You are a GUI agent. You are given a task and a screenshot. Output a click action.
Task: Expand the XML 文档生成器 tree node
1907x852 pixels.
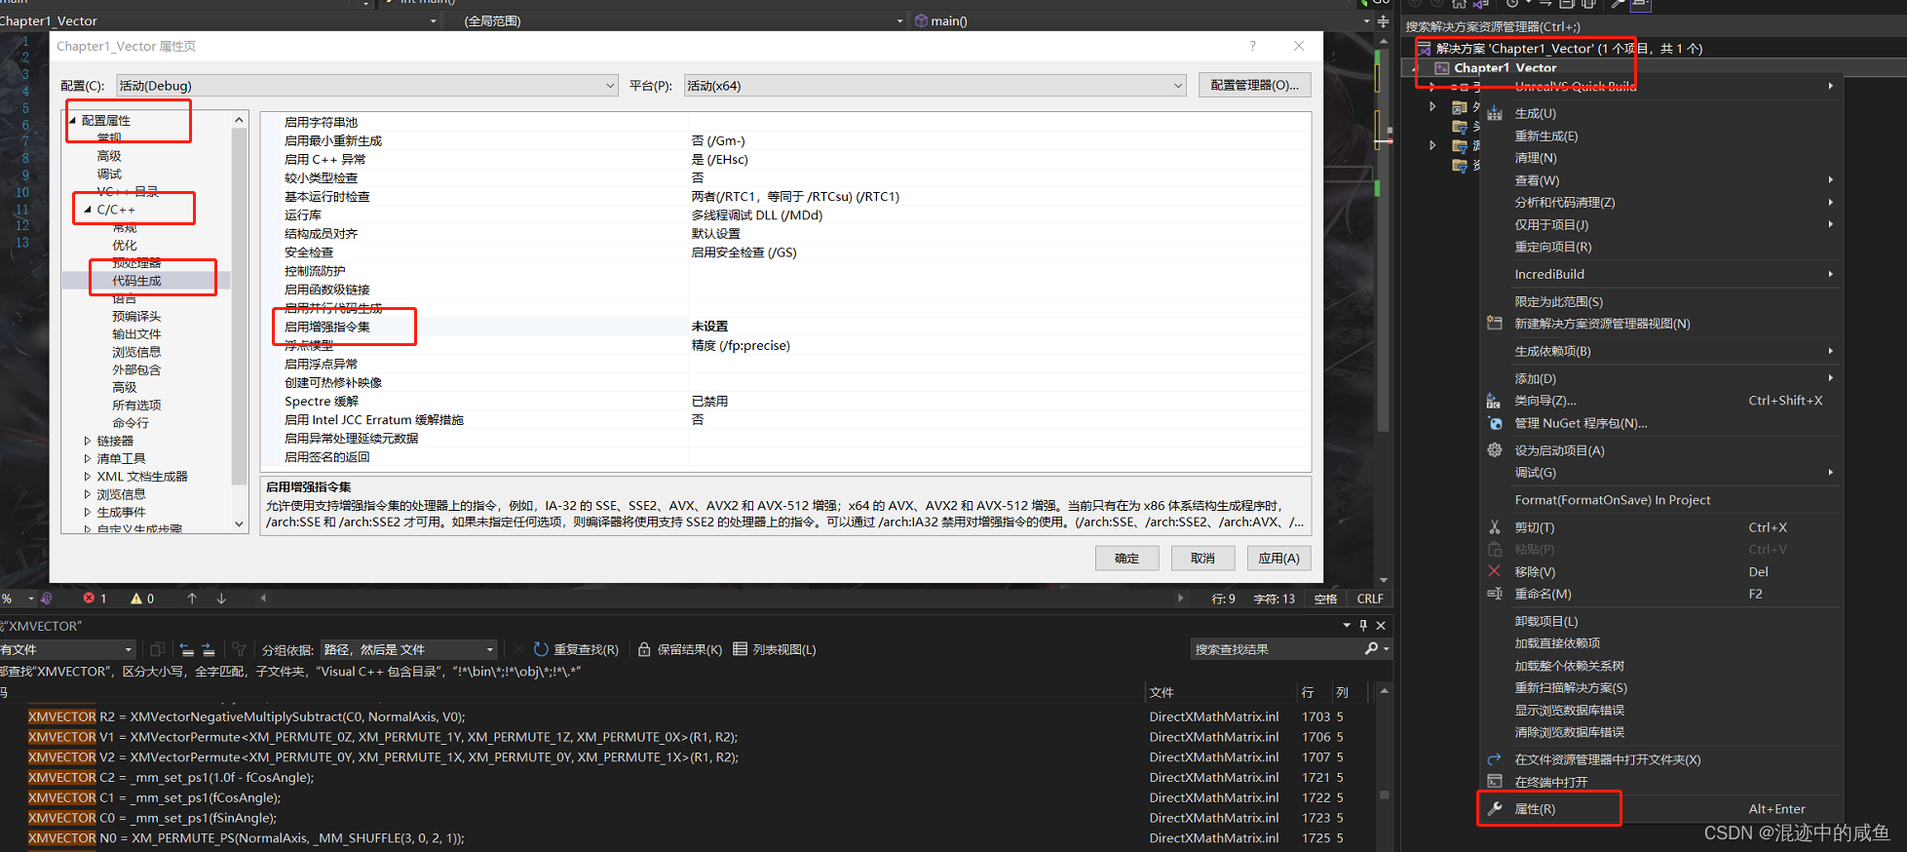[88, 477]
